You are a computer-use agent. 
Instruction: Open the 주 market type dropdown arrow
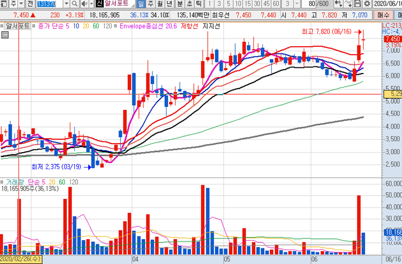point(21,3)
